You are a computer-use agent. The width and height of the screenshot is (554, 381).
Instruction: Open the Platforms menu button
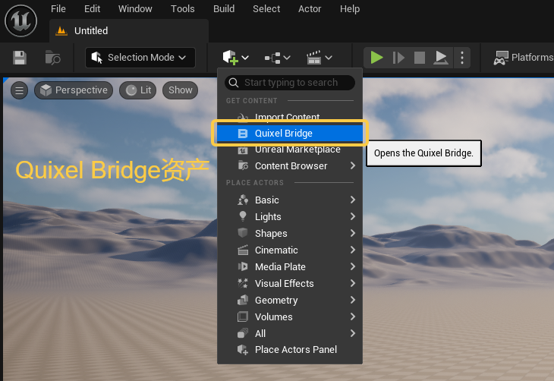tap(523, 57)
